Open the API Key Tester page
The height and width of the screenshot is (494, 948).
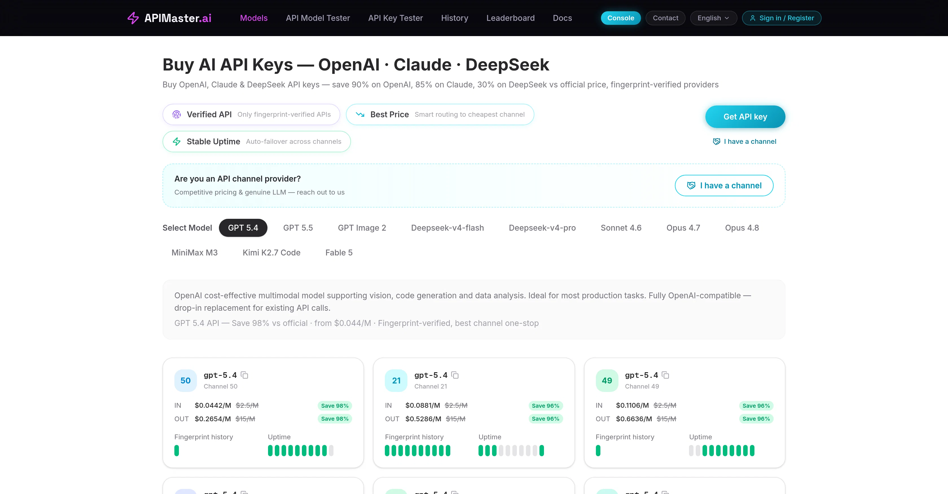pos(395,18)
